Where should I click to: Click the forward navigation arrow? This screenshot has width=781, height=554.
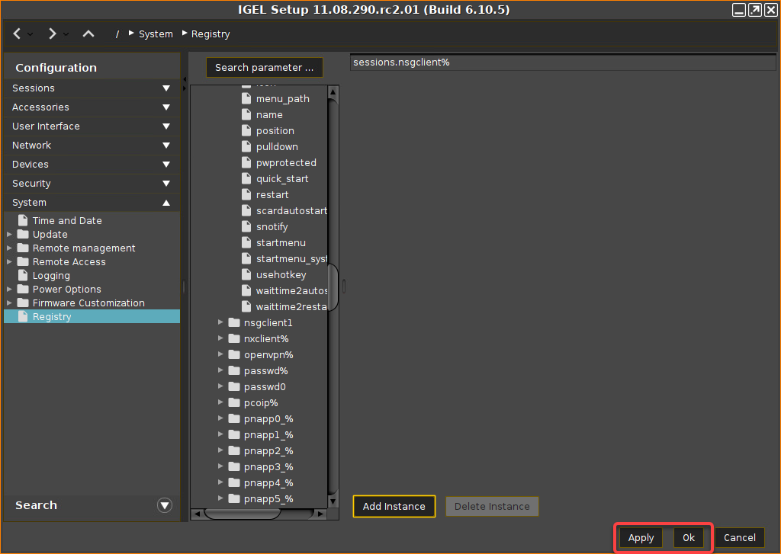point(52,34)
